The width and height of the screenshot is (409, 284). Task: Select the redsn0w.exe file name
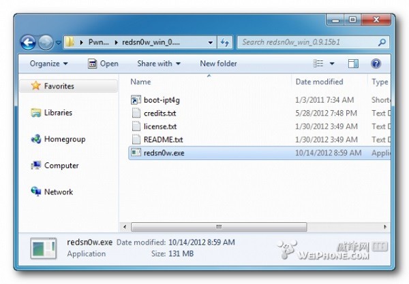click(164, 153)
